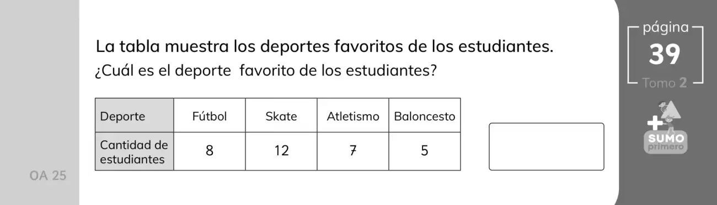
Task: Click the value 5 under Baloncesto
Action: pos(425,151)
